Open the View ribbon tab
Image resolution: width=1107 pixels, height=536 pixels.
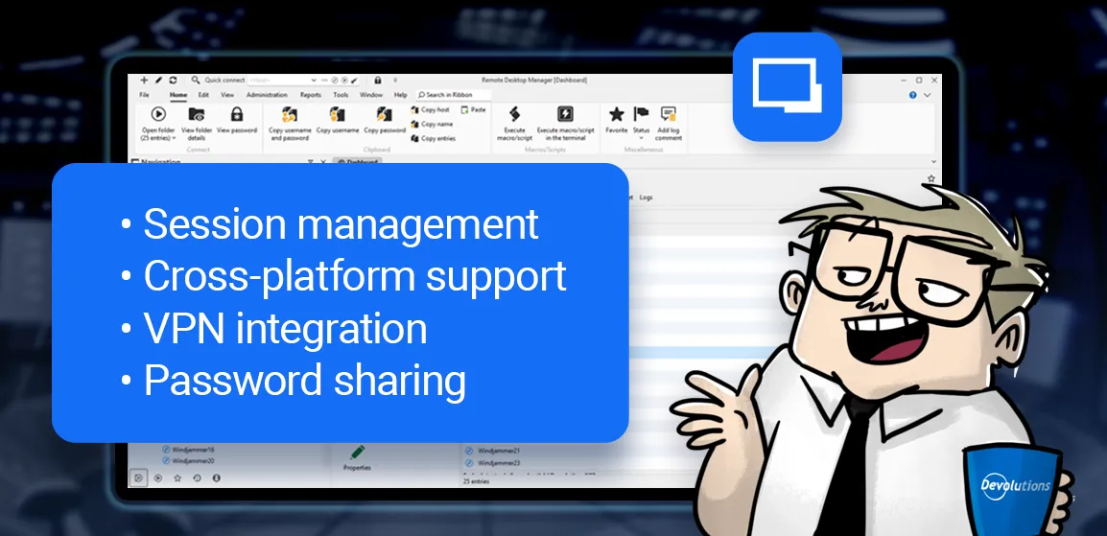[x=227, y=95]
